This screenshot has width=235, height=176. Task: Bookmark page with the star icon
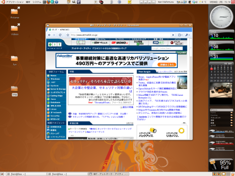click(68, 35)
